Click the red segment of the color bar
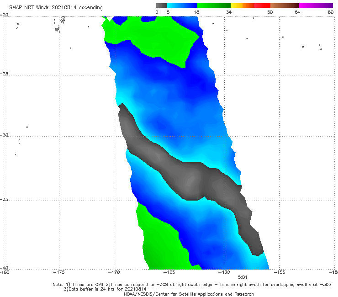The width and height of the screenshot is (338, 297). pos(262,5)
